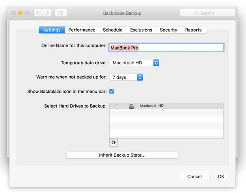Go back with the left chevron button
This screenshot has height=193, width=246.
pyautogui.click(x=38, y=13)
